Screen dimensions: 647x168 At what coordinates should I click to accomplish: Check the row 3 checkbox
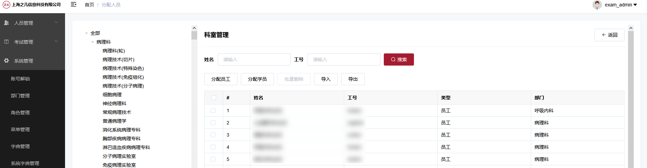(x=213, y=135)
